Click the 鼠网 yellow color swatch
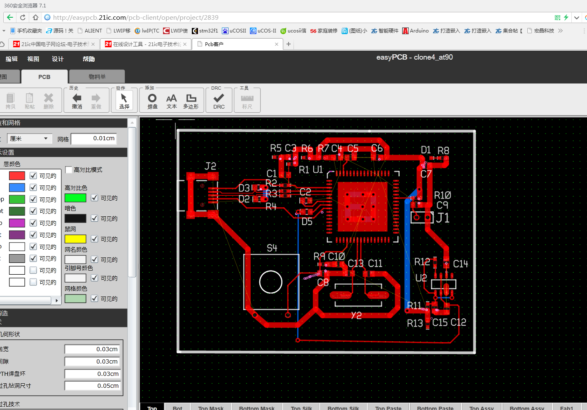The width and height of the screenshot is (587, 410). point(75,239)
